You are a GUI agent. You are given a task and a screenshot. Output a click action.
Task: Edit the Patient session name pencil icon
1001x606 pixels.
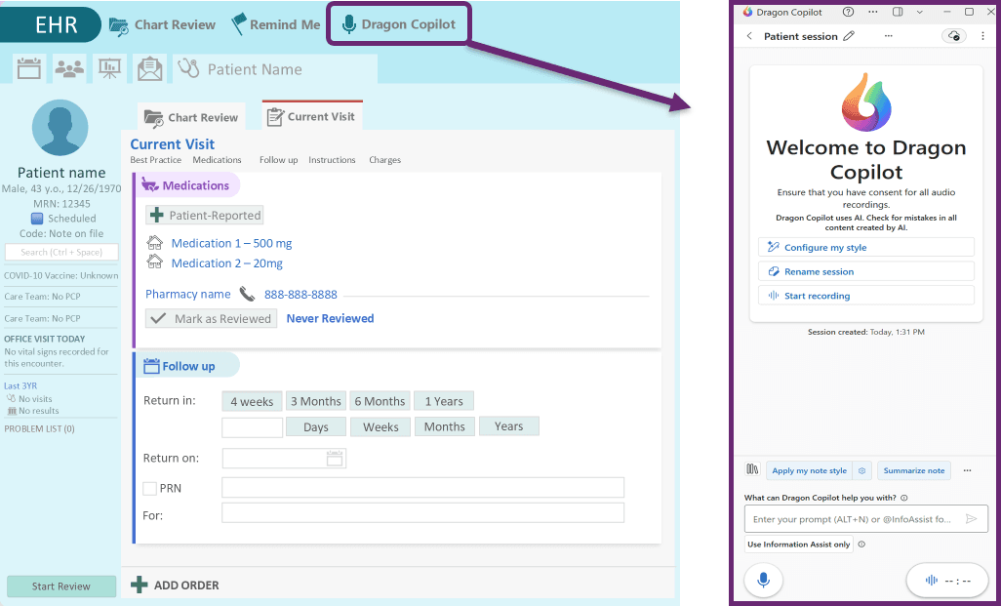[x=849, y=36]
